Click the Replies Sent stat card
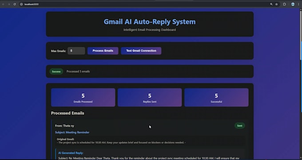Image resolution: width=302 pixels, height=160 pixels. (150, 98)
